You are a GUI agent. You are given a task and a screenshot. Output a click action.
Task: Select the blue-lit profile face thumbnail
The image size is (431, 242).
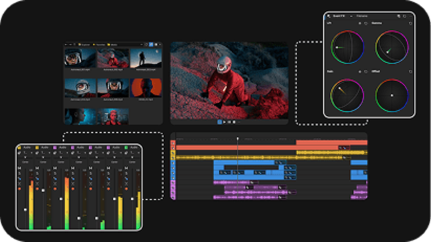(80, 116)
